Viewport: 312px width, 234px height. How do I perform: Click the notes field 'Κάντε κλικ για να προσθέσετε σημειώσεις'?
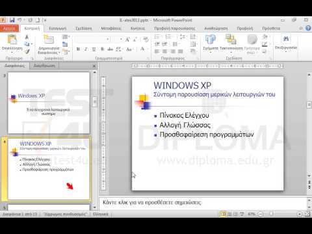tap(203, 203)
